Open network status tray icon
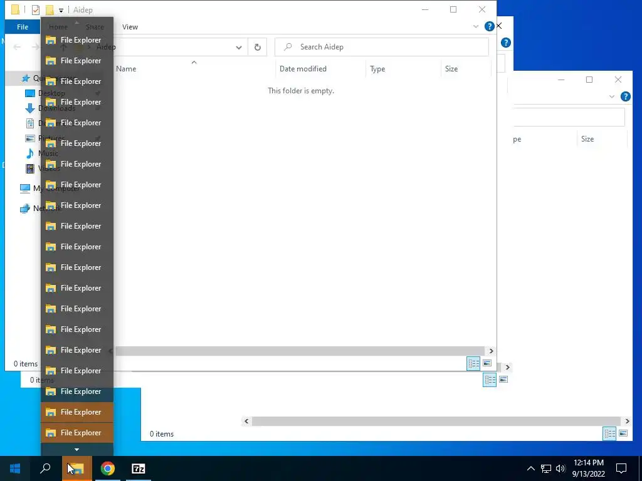Viewport: 642px width, 481px height. coord(546,468)
